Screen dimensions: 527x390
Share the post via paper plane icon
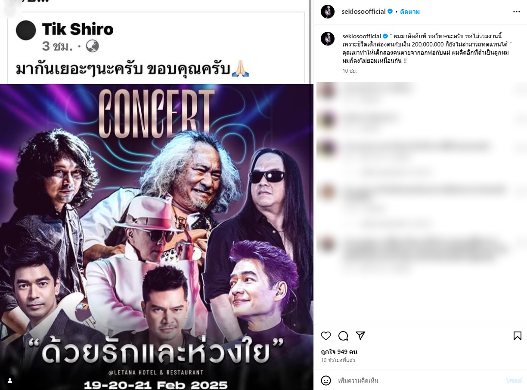click(360, 336)
